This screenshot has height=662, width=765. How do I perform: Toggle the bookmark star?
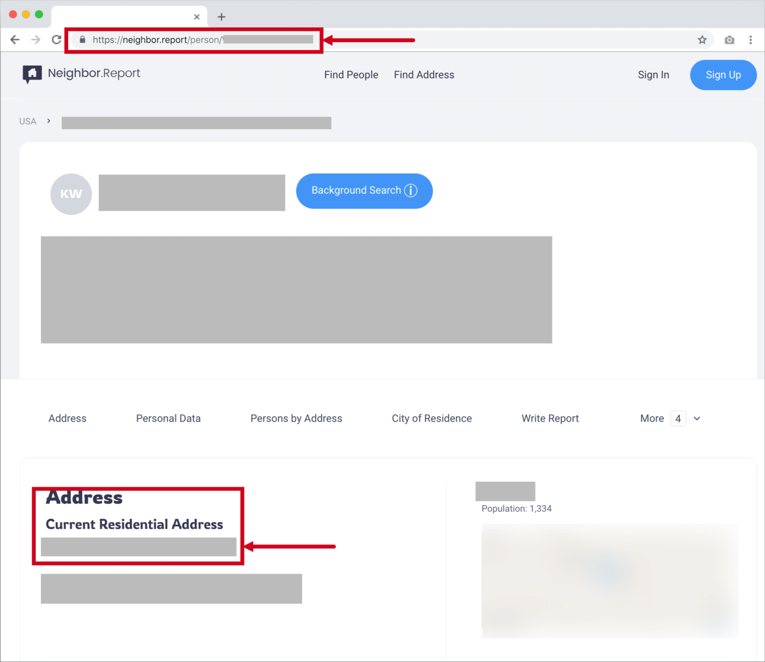click(x=702, y=40)
